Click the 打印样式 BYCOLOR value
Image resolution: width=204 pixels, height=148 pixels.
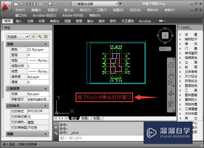(38, 111)
